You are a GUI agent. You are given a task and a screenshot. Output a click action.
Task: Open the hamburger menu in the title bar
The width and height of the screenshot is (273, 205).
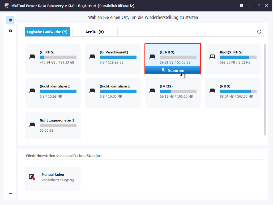(x=241, y=6)
